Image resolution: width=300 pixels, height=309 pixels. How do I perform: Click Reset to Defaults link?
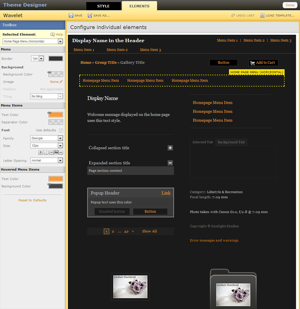tap(32, 200)
